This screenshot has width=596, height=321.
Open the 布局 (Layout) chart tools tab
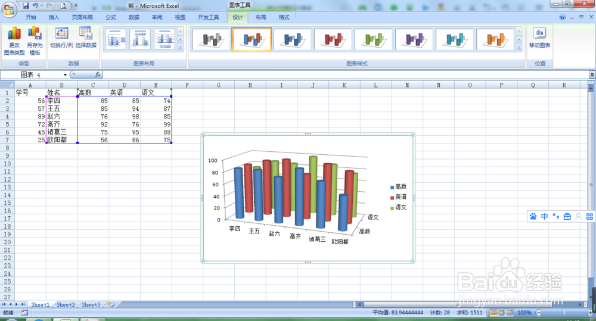(x=261, y=17)
